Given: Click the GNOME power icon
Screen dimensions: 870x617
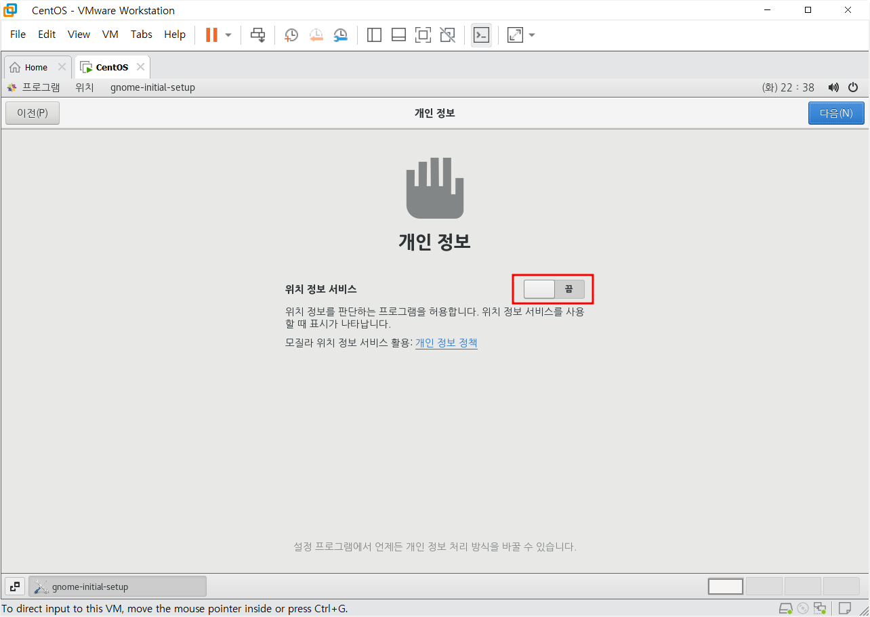Looking at the screenshot, I should click(853, 87).
